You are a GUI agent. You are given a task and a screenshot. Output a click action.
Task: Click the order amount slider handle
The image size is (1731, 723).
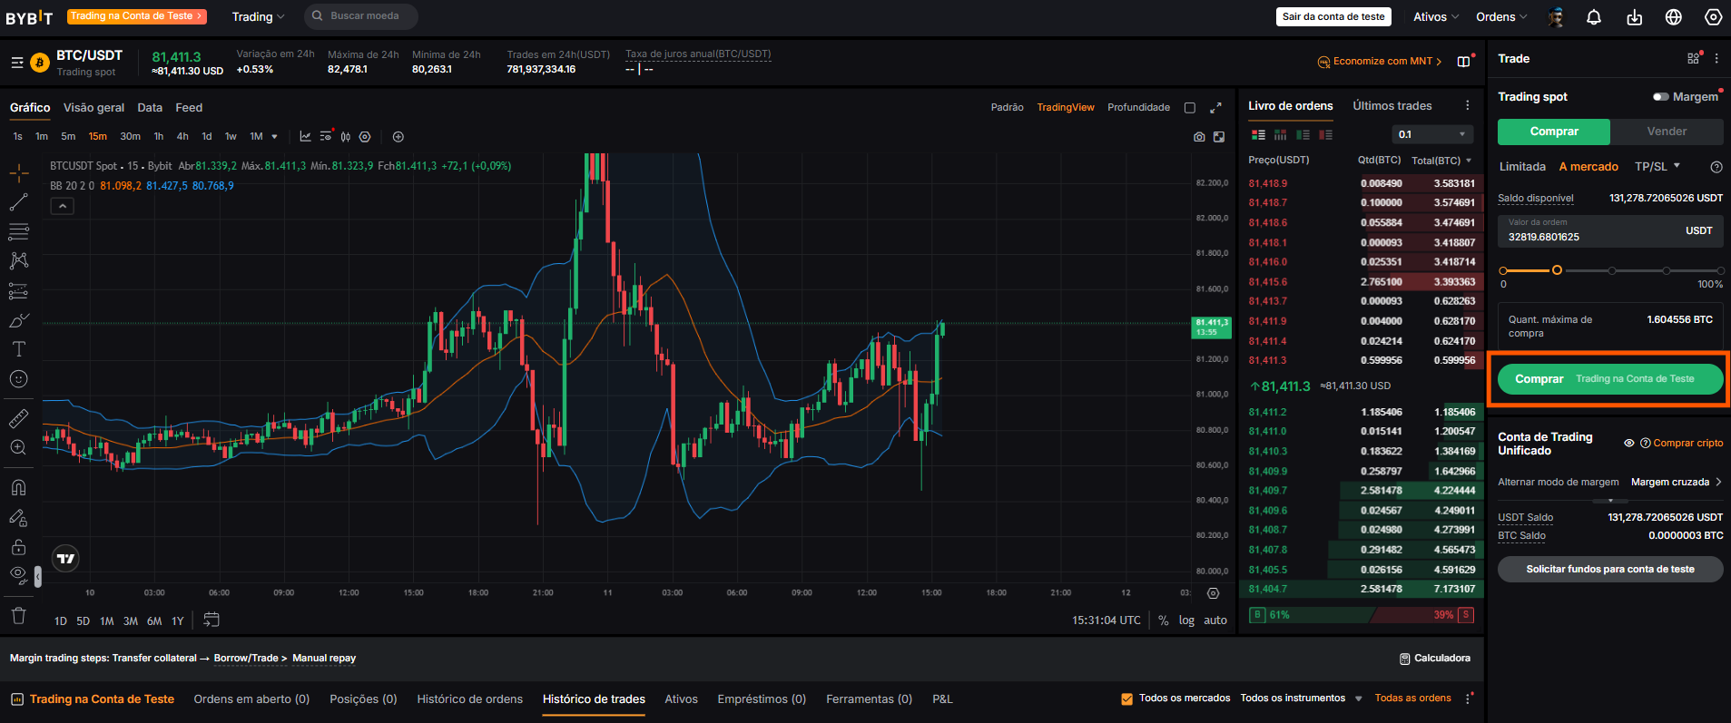tap(1557, 270)
